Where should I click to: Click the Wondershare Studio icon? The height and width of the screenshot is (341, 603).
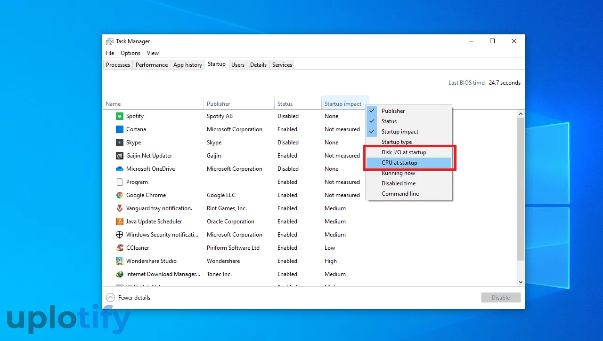pos(120,261)
